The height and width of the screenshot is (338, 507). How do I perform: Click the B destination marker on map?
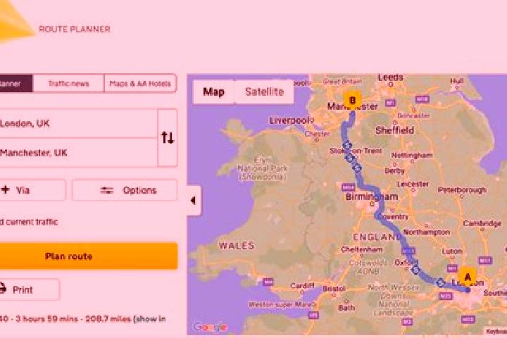pyautogui.click(x=353, y=101)
